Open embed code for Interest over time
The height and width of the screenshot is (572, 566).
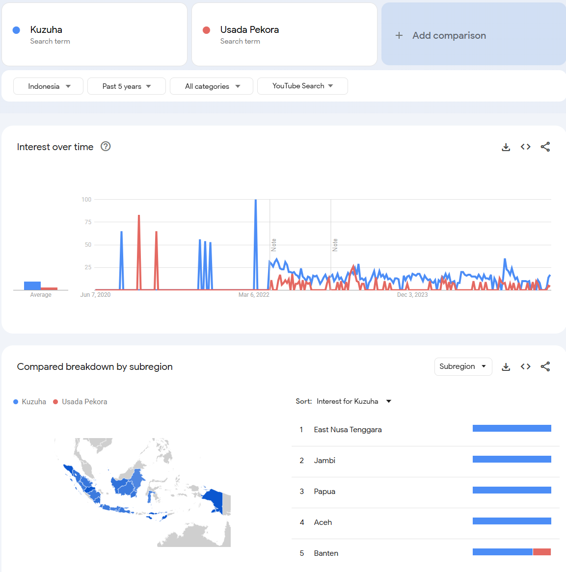525,147
